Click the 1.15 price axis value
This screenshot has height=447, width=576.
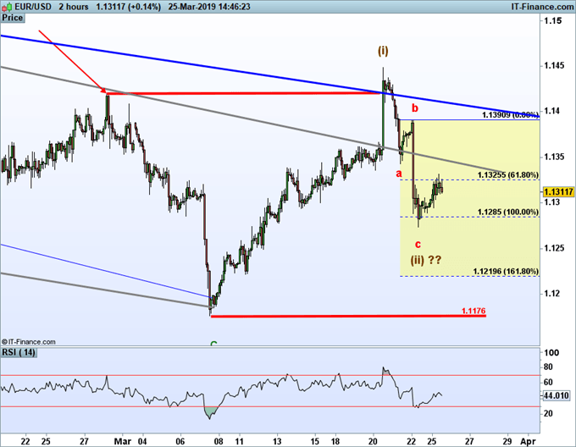[553, 20]
